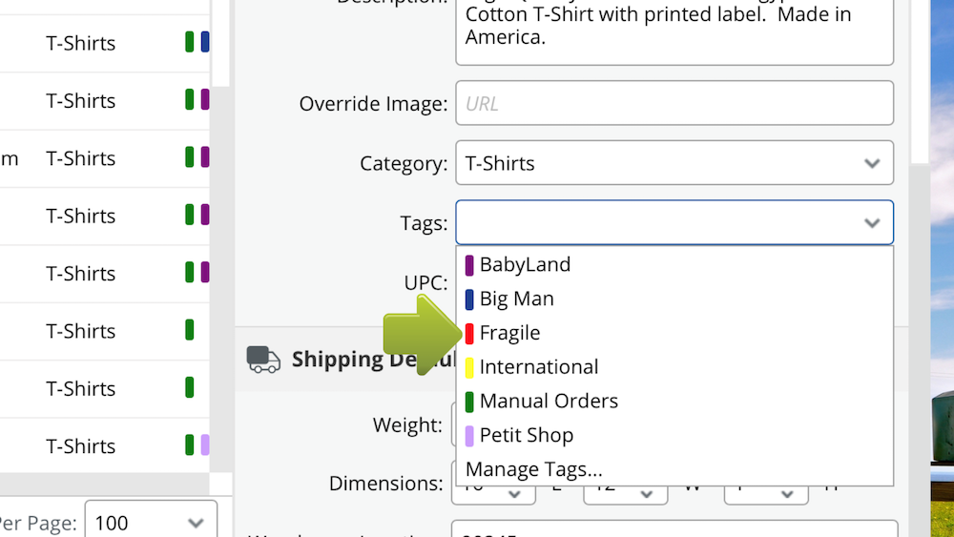Click the Override Image URL field
The image size is (954, 537).
click(674, 103)
